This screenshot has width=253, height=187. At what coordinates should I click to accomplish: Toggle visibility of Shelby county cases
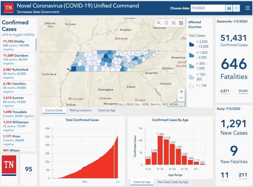[19, 43]
